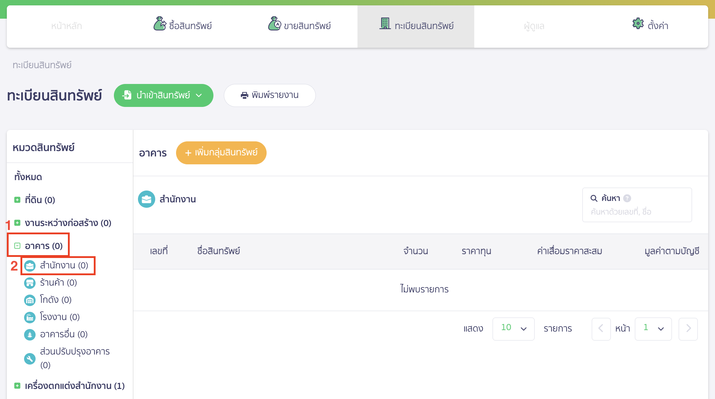Select the ซื้อสินทรัพย์ money bag icon
Screen dimensions: 715x399
(x=160, y=24)
